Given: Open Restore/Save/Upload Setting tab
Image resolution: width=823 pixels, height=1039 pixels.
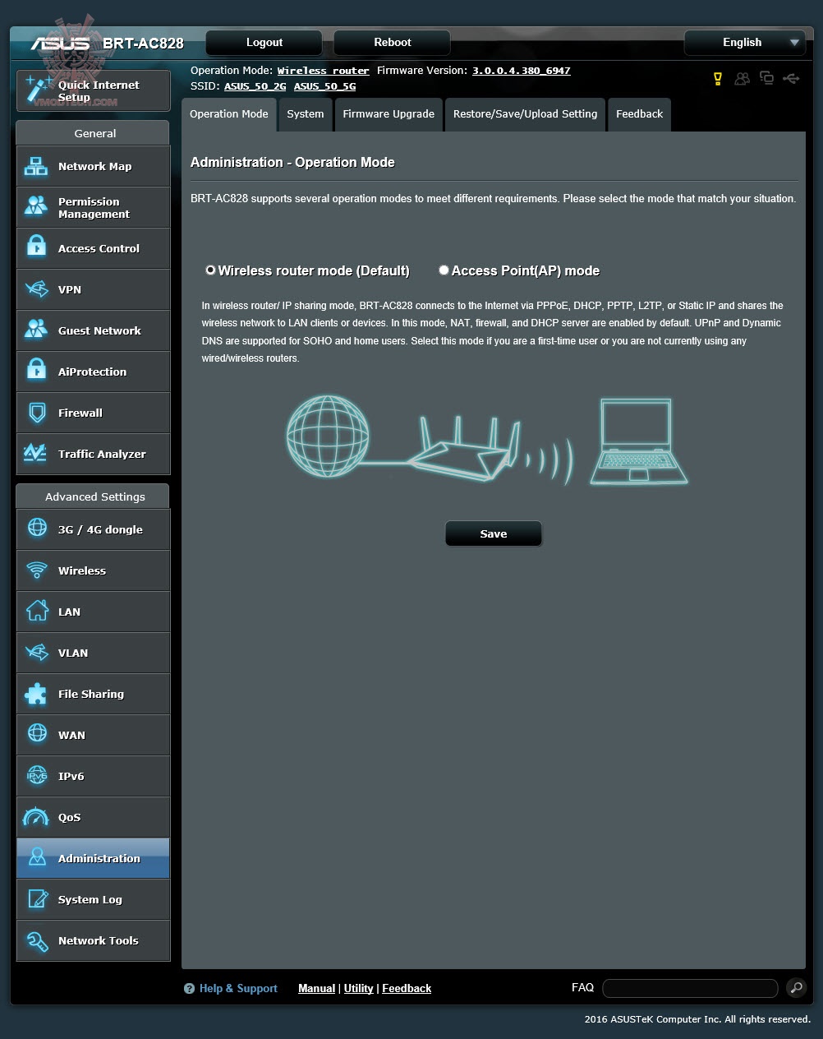Looking at the screenshot, I should (525, 114).
